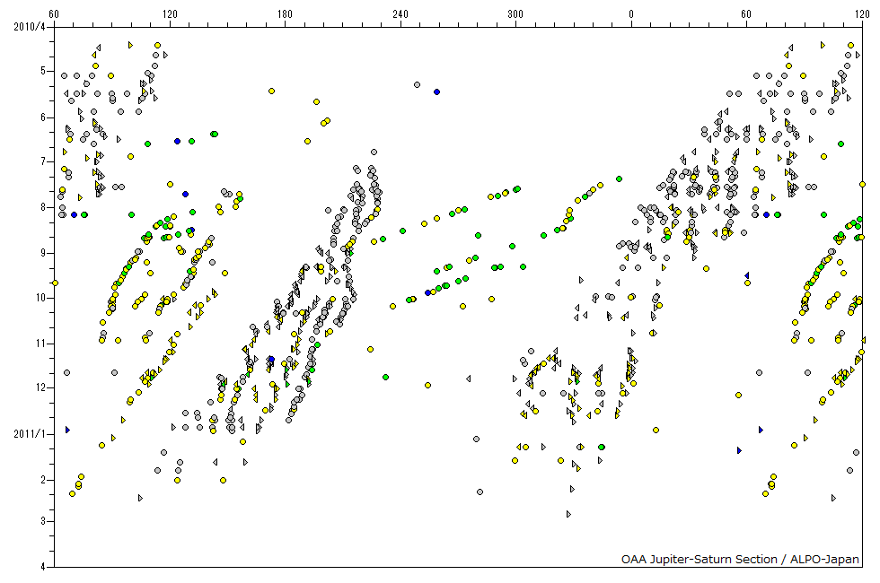Select the month 10 label on the vertical axis

click(x=40, y=298)
